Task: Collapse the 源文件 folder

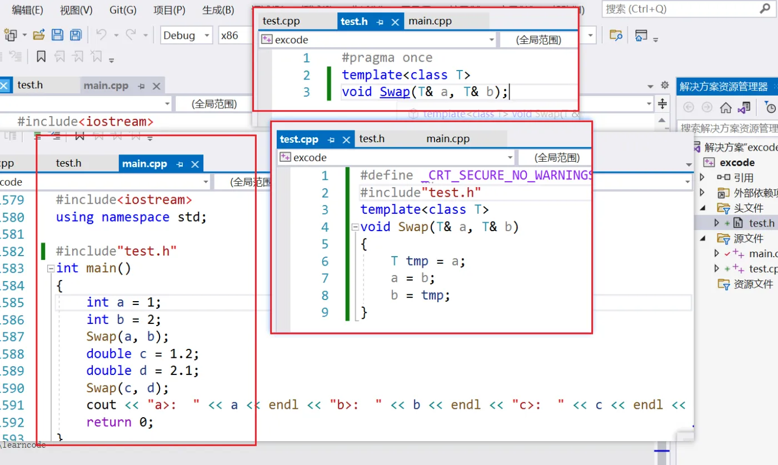Action: point(702,238)
